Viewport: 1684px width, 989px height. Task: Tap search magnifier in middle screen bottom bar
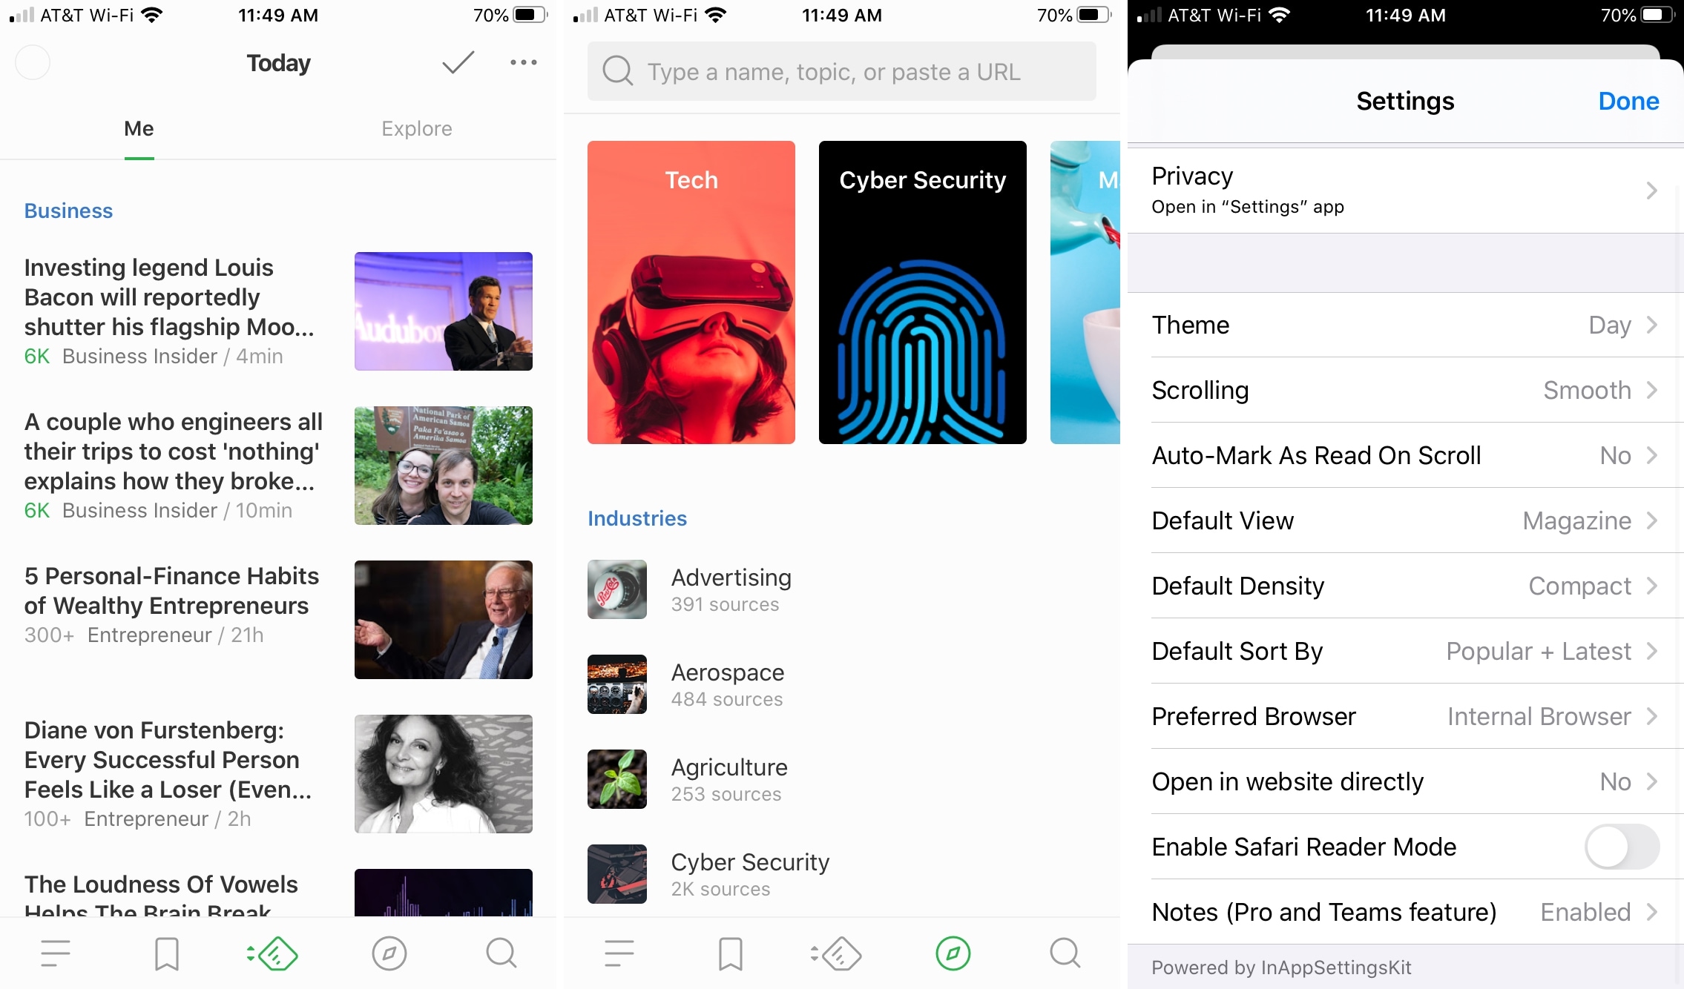tap(1065, 953)
